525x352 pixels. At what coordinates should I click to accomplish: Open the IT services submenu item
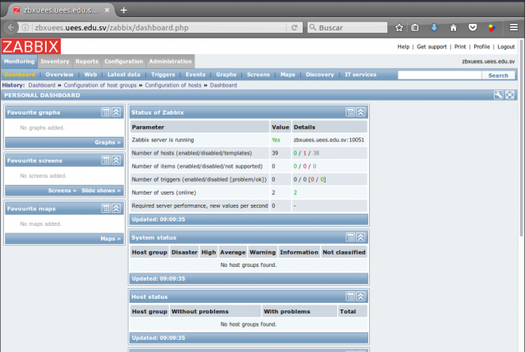pyautogui.click(x=361, y=74)
